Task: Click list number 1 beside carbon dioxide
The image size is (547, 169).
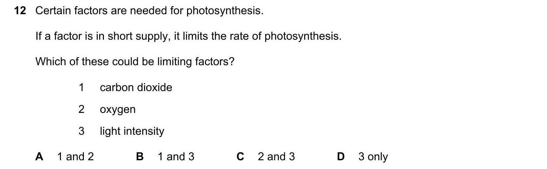Action: pyautogui.click(x=81, y=87)
